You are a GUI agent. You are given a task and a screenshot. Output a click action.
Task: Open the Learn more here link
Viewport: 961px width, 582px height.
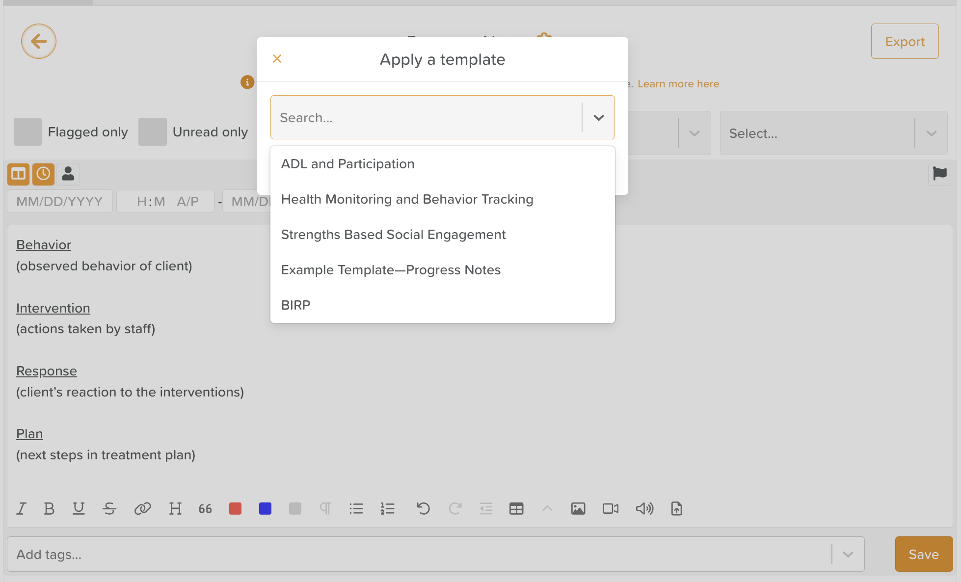coord(678,83)
